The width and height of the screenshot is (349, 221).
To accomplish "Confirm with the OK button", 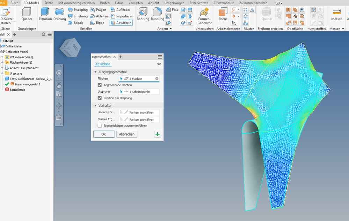I will pyautogui.click(x=104, y=134).
